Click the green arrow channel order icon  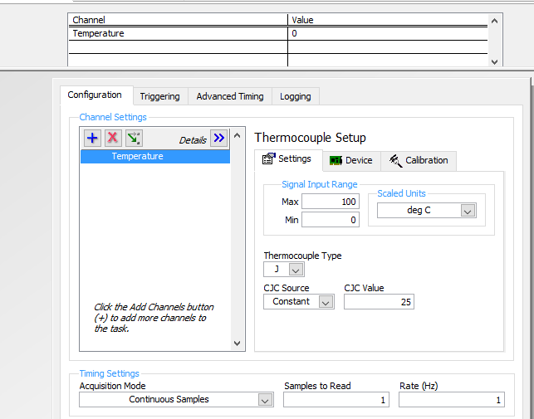click(134, 139)
